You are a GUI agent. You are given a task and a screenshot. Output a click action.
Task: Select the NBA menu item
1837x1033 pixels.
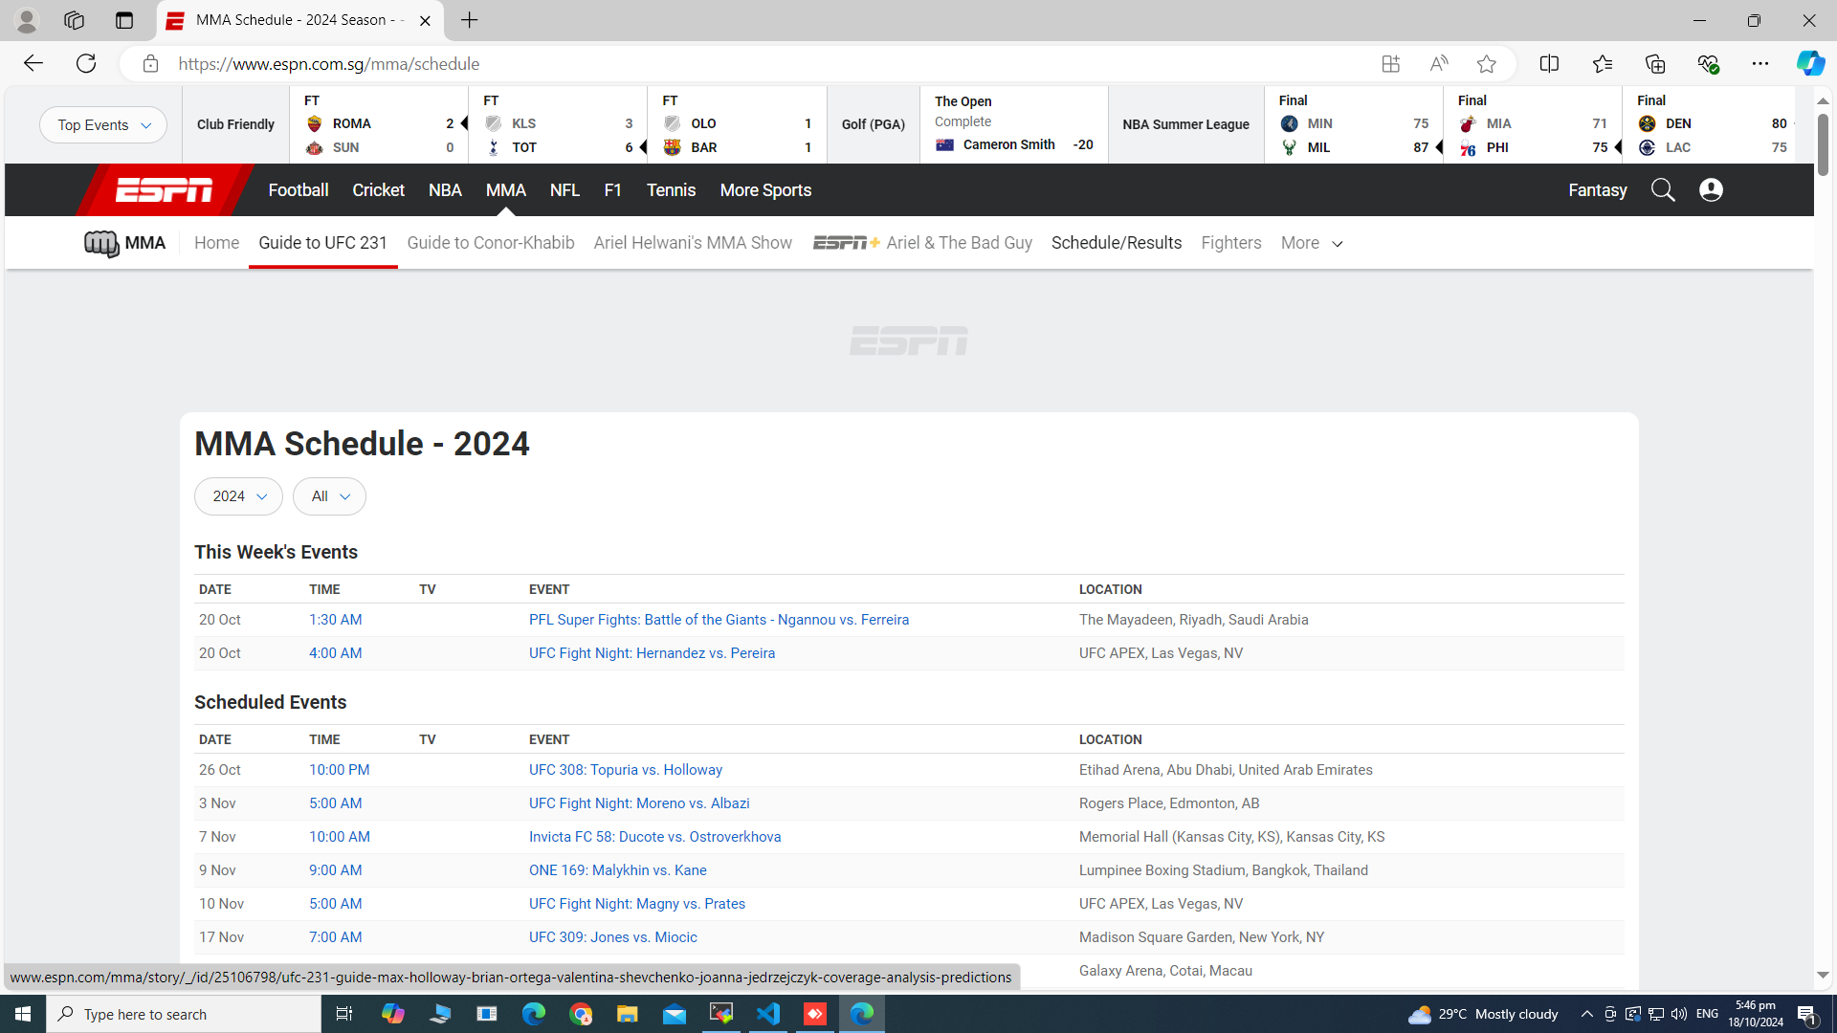click(x=445, y=190)
